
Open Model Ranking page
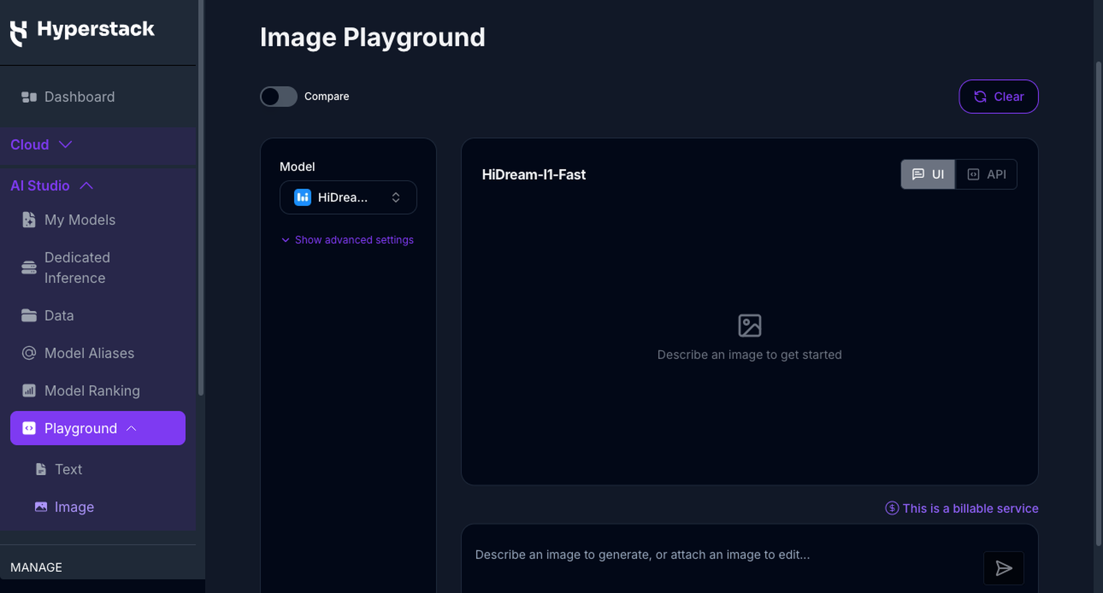(98, 390)
